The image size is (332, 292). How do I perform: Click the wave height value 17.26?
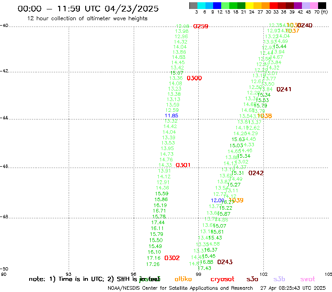[x=153, y=264]
